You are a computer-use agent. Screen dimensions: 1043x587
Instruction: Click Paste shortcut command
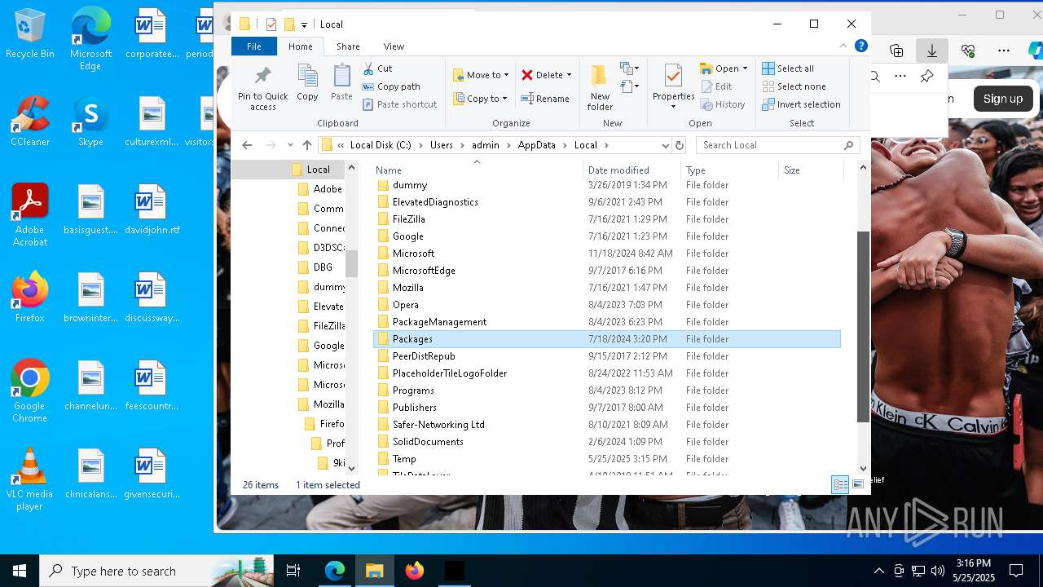(x=399, y=104)
